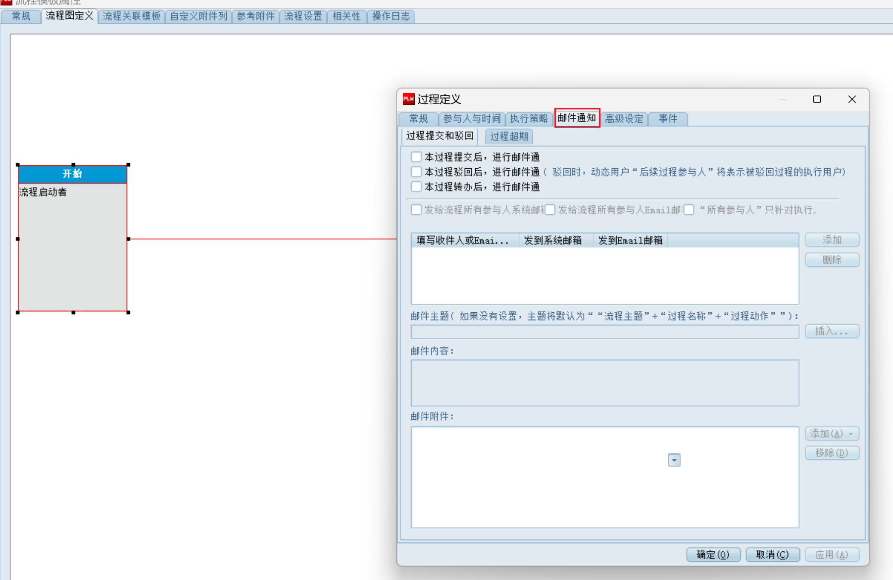Image resolution: width=893 pixels, height=580 pixels.
Task: Close the 过程定义 dialog
Action: click(x=852, y=99)
